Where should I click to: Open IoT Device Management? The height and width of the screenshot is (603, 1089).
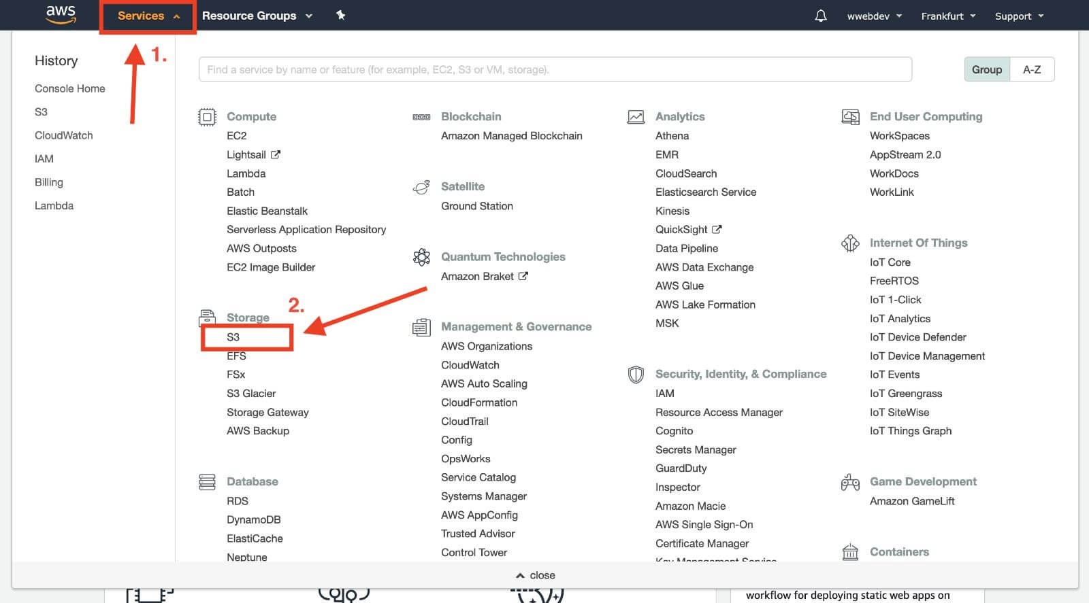click(x=927, y=356)
